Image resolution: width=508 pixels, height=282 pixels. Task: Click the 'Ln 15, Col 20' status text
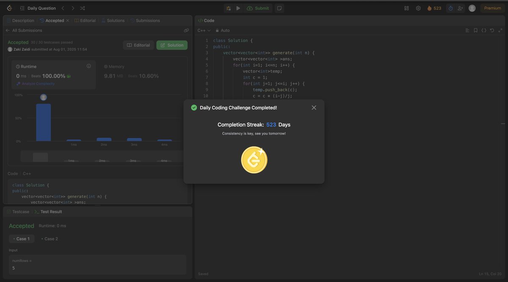coord(490,274)
